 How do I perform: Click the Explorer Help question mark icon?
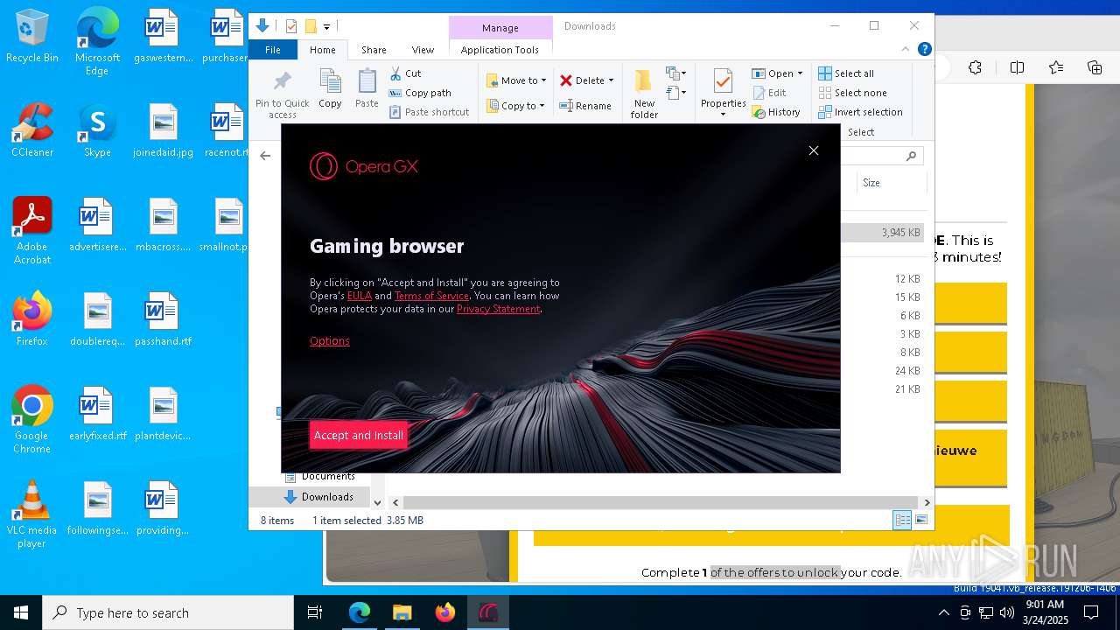(x=924, y=50)
